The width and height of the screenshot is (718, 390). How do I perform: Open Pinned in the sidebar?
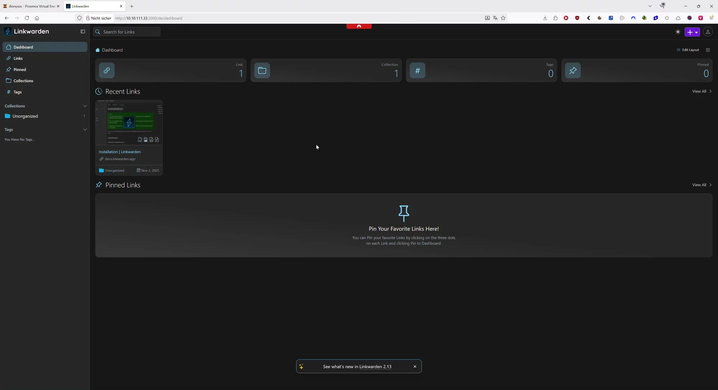tap(20, 70)
